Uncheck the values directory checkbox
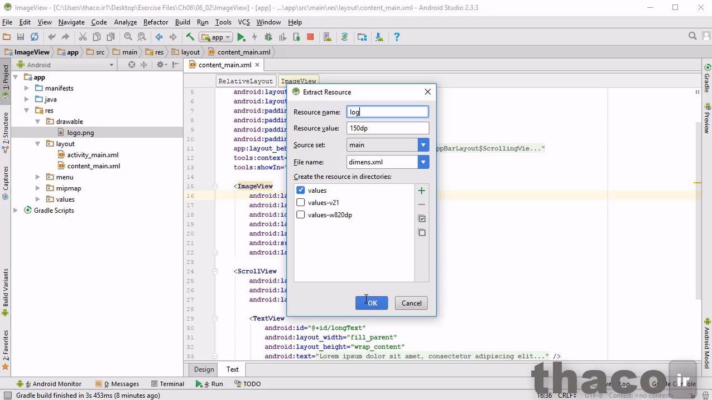The image size is (712, 400). pyautogui.click(x=301, y=191)
